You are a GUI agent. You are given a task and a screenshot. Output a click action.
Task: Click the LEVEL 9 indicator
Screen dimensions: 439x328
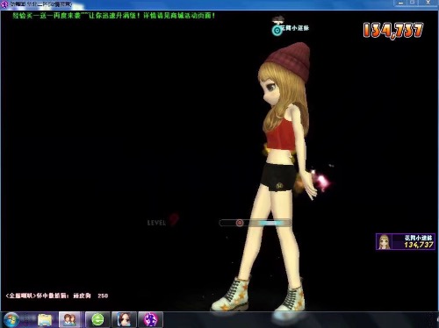click(x=162, y=221)
